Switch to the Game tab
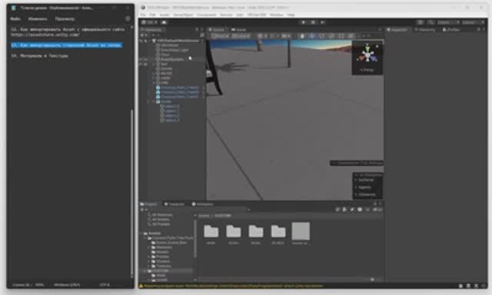This screenshot has width=492, height=295. tap(239, 29)
